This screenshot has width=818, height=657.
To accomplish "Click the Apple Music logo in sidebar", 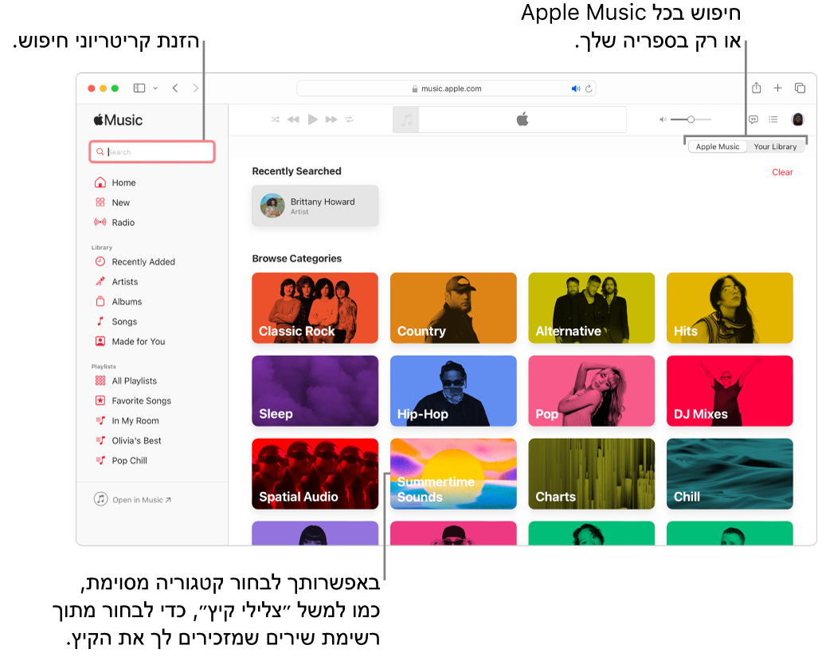I will pyautogui.click(x=118, y=120).
